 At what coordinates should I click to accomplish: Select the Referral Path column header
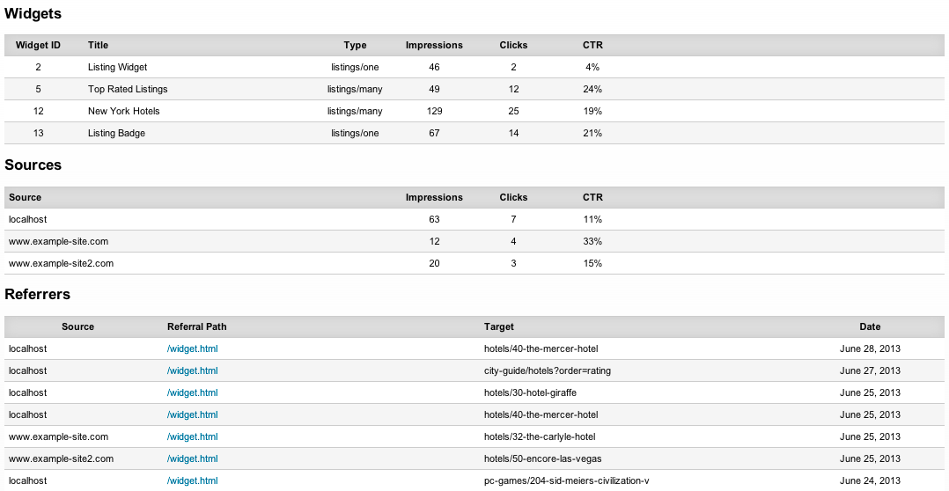point(196,326)
